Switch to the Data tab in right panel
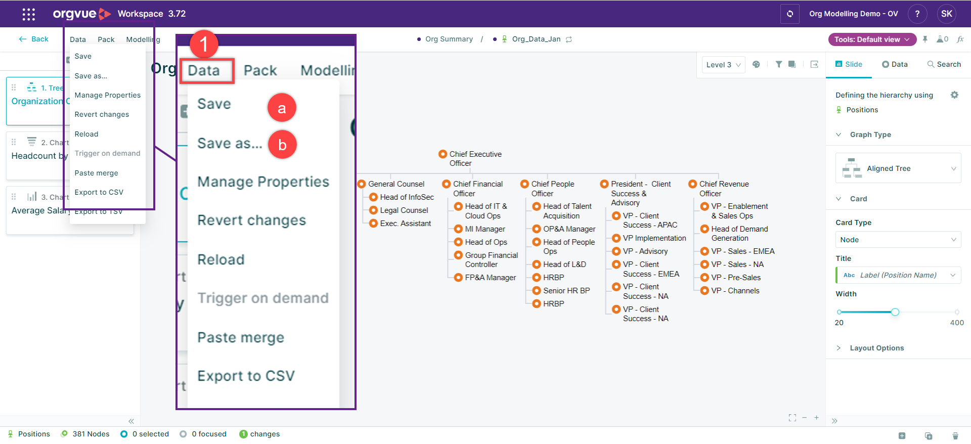Screen dimensions: 971x444 pyautogui.click(x=895, y=64)
